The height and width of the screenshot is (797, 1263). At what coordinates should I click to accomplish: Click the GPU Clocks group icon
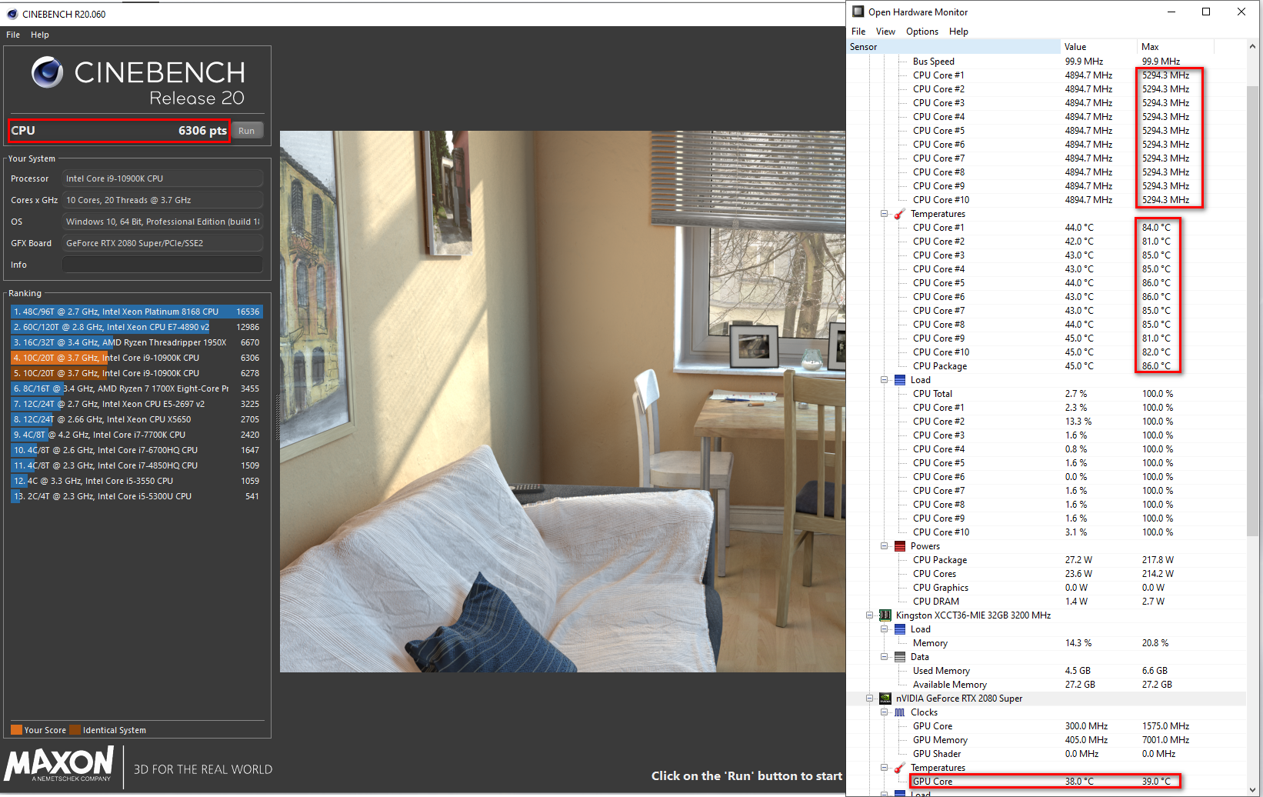900,712
